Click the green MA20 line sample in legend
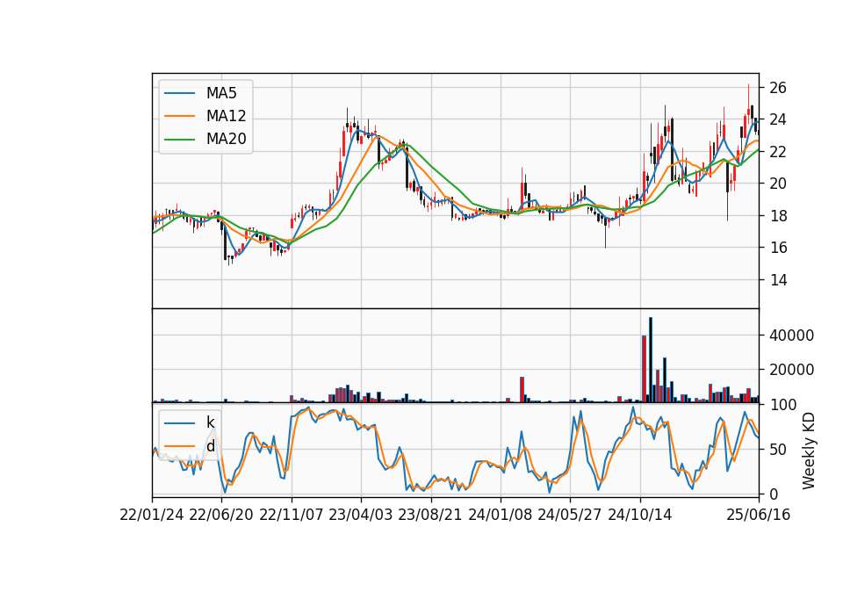Screen dimensions: 843x606 (x=179, y=139)
